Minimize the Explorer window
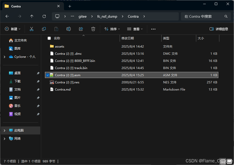 pos(204,4)
